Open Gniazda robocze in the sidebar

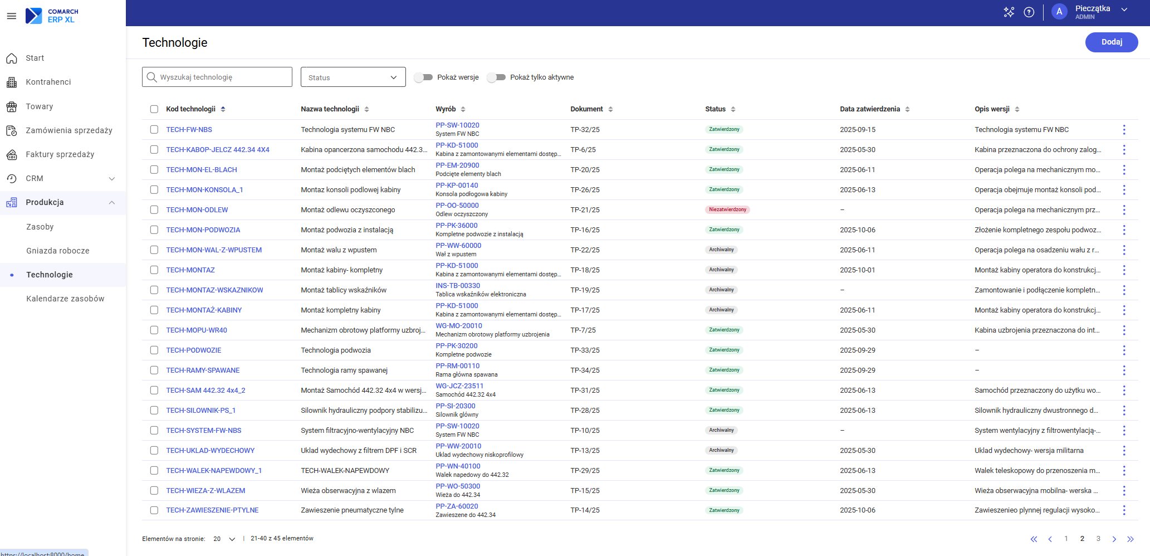58,251
